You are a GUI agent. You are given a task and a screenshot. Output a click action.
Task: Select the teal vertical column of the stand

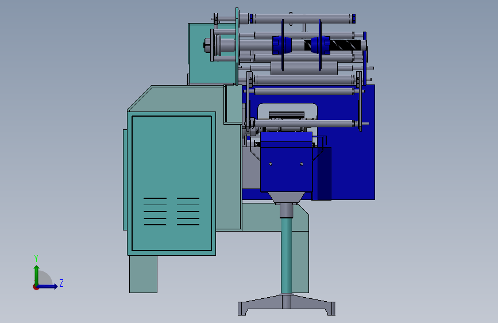287,256
